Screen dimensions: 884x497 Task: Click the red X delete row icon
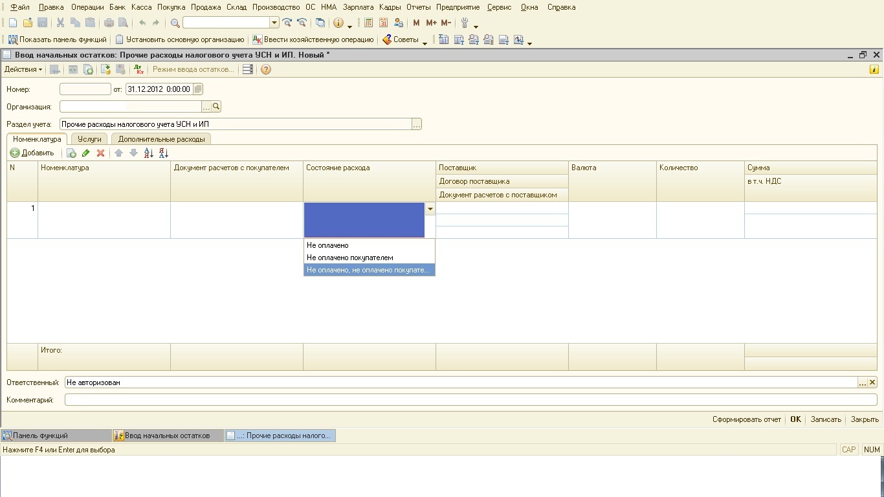click(x=100, y=153)
